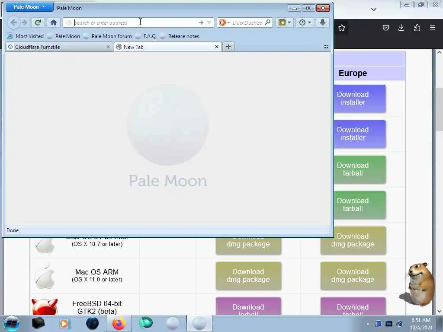Open the Firefox extensions puzzle icon
443x332 pixels.
(x=417, y=28)
